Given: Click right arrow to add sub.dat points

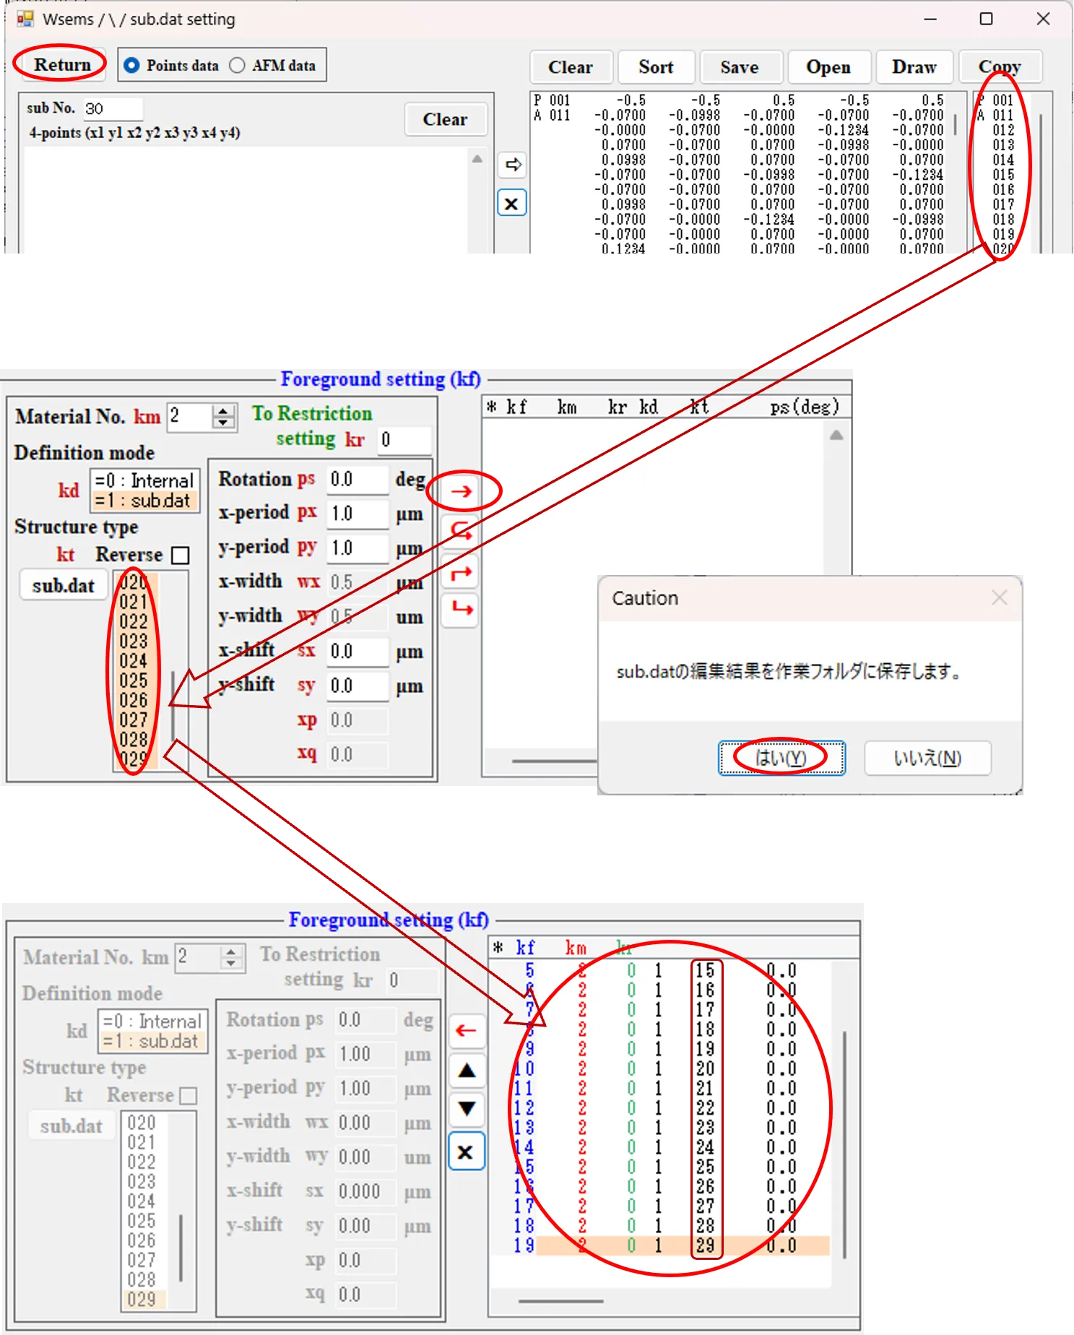Looking at the screenshot, I should coord(512,165).
